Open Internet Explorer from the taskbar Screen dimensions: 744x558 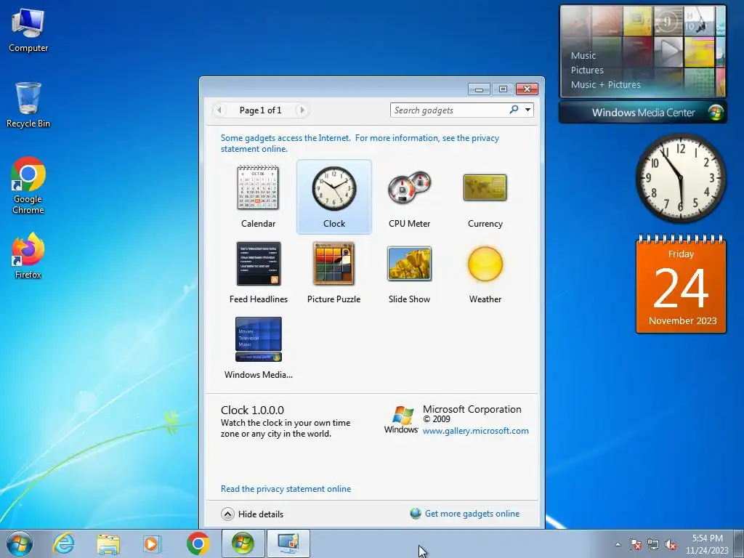[64, 543]
